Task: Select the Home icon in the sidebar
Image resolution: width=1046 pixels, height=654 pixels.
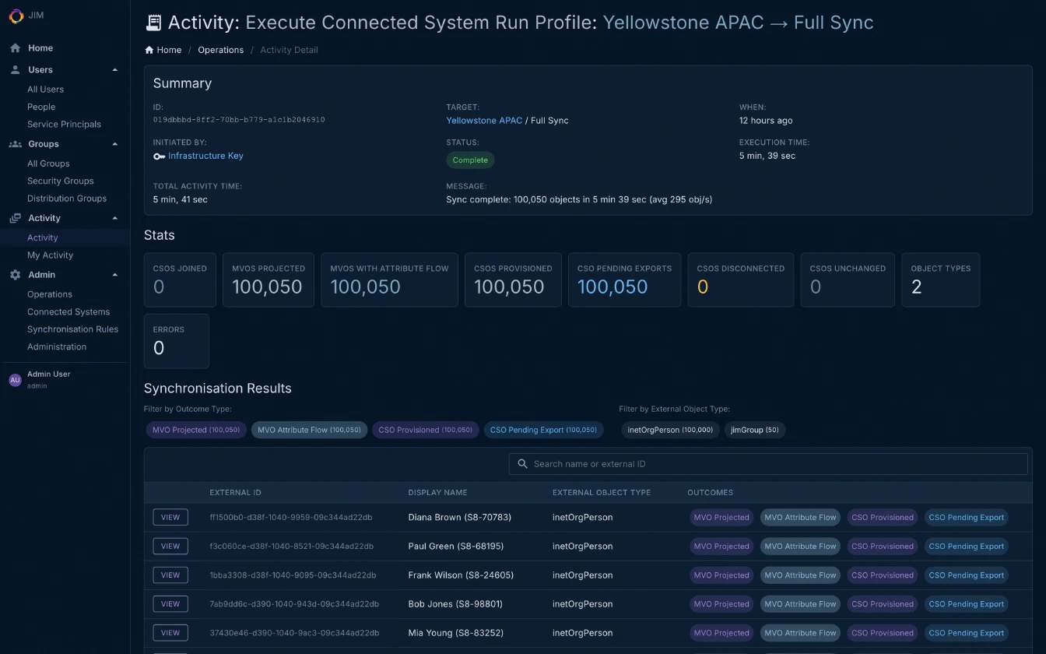Action: 15,47
